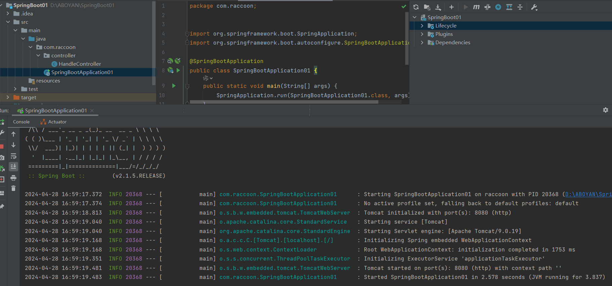Click 'package com.raccoon;' line in editor
Screen dimensions: 612x286
point(223,6)
